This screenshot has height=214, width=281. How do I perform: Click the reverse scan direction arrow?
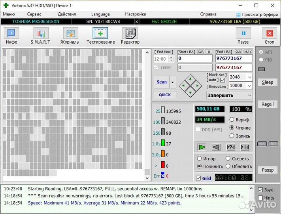[x=216, y=147]
